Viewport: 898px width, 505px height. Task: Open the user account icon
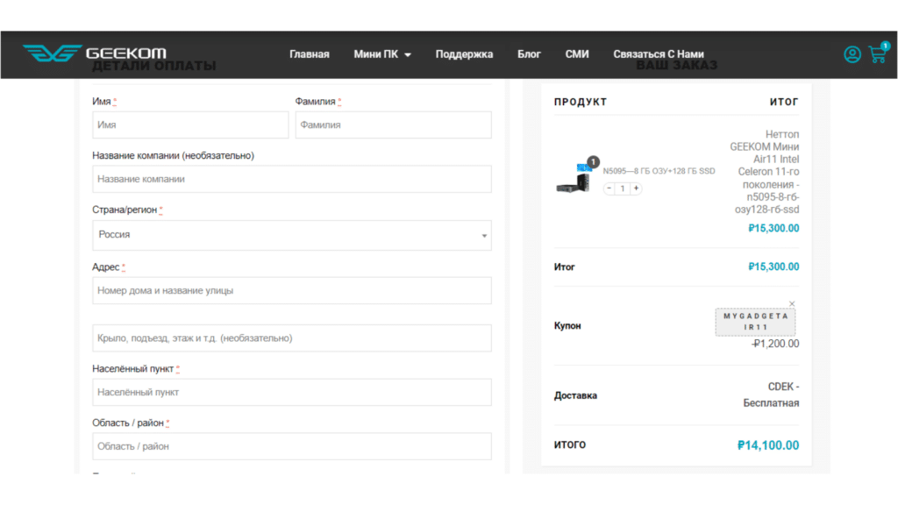click(x=852, y=54)
